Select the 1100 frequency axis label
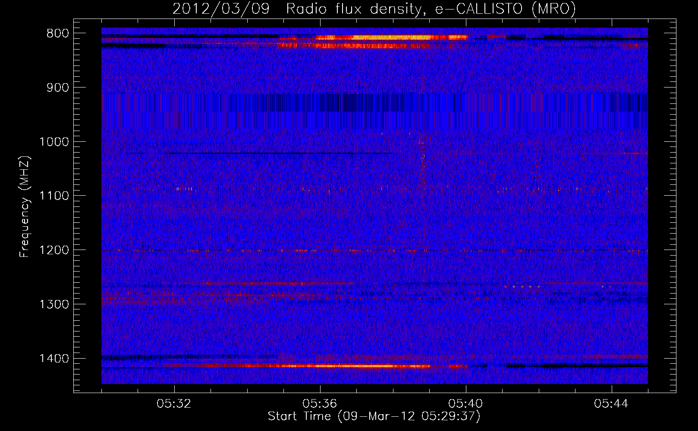This screenshot has height=431, width=698. [54, 196]
